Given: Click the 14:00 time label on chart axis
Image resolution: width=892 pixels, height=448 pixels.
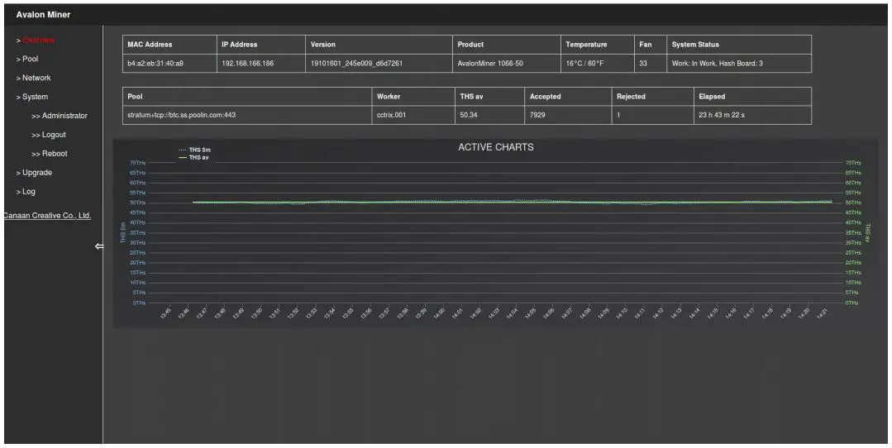Looking at the screenshot, I should 439,313.
